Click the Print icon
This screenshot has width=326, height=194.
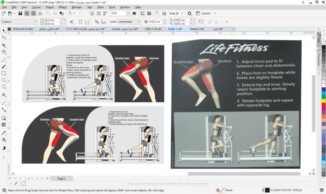(40, 14)
